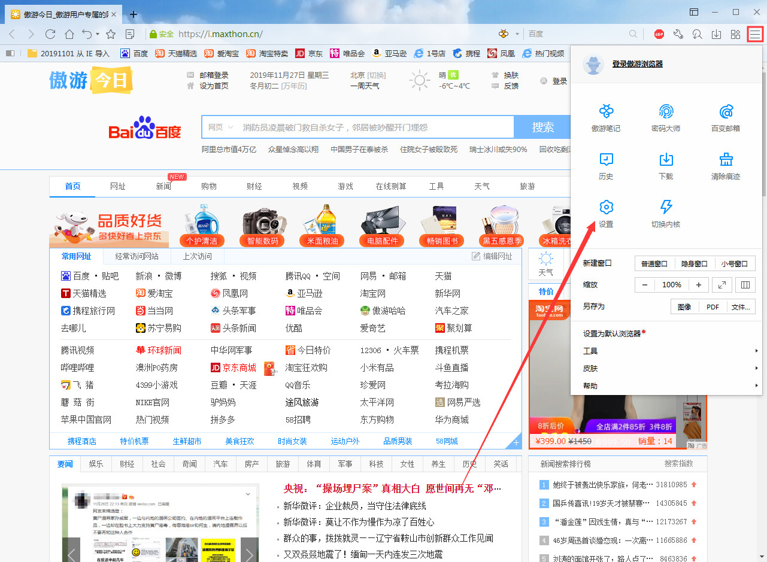
Task: Open 百变邮箱 (UUMail)
Action: click(726, 117)
